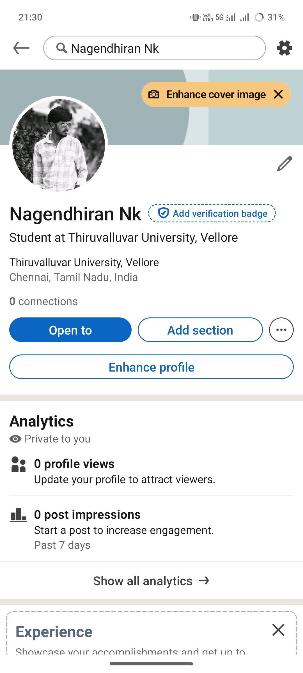The image size is (303, 673).
Task: Dismiss the Enhance cover image prompt
Action: click(x=278, y=95)
